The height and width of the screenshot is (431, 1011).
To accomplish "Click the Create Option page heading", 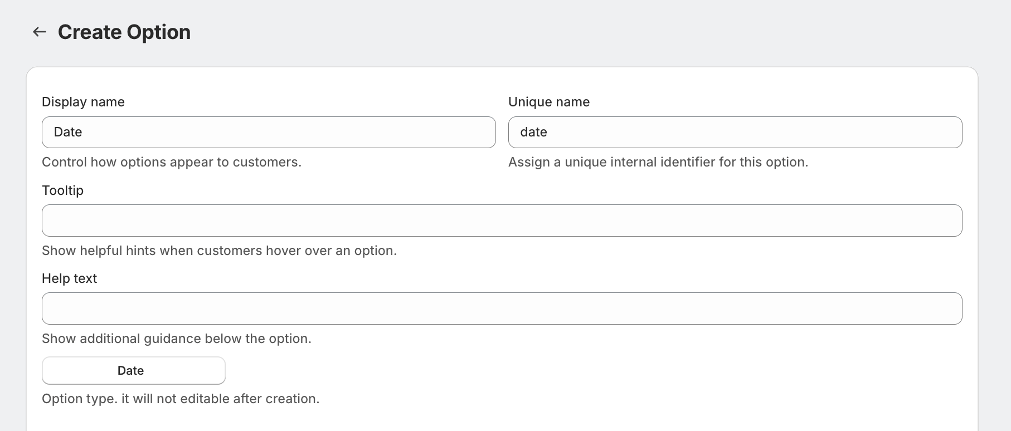I will pos(124,32).
